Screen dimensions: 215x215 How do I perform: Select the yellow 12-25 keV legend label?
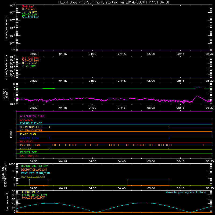29,12
